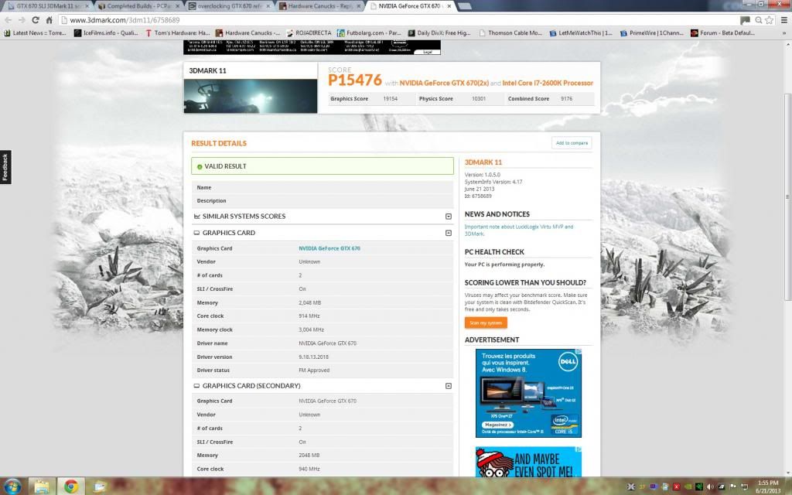The width and height of the screenshot is (792, 495).
Task: Open the IceFilms.info bookmark
Action: point(106,33)
